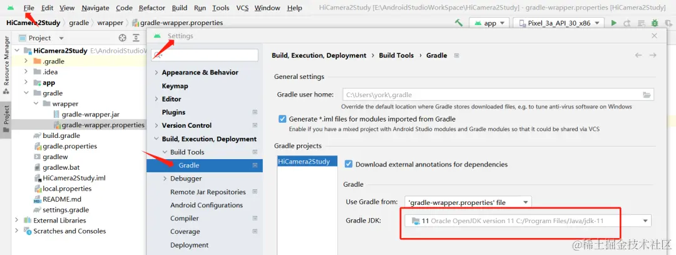Image resolution: width=676 pixels, height=255 pixels.
Task: Click the project-level icon beside Plugins
Action: [255, 112]
